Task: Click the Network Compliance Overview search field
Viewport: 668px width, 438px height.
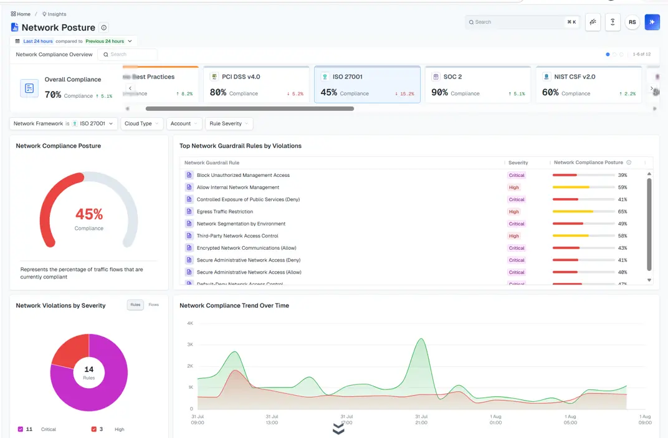Action: click(x=128, y=55)
